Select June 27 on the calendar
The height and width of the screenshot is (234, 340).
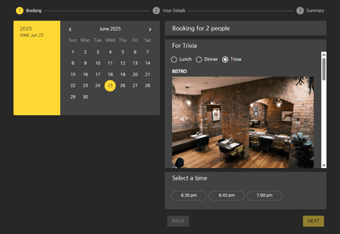pos(135,86)
